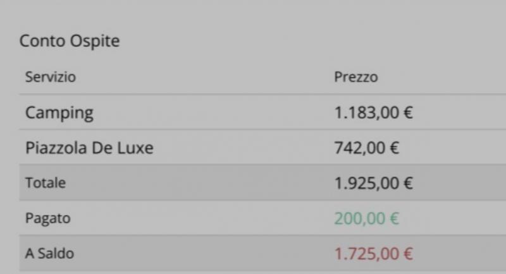
Task: Click the Servizio column header
Action: click(51, 78)
